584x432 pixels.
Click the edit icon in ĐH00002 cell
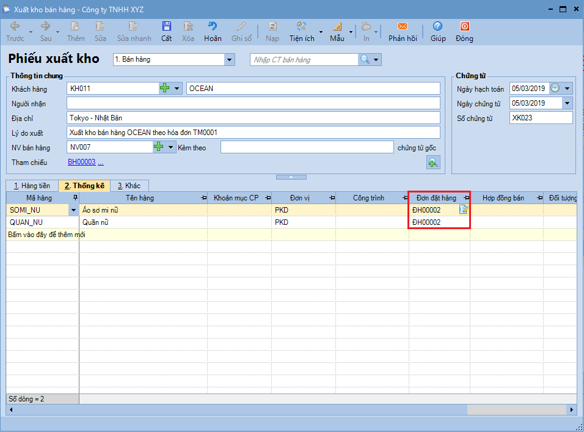point(464,210)
